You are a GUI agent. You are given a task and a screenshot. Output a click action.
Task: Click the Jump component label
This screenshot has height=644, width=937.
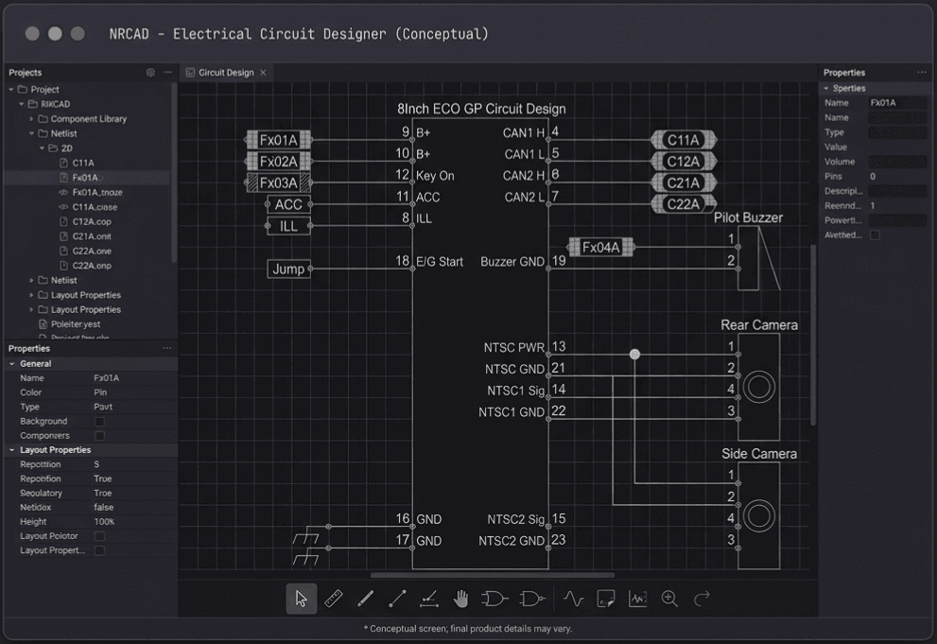click(x=288, y=270)
